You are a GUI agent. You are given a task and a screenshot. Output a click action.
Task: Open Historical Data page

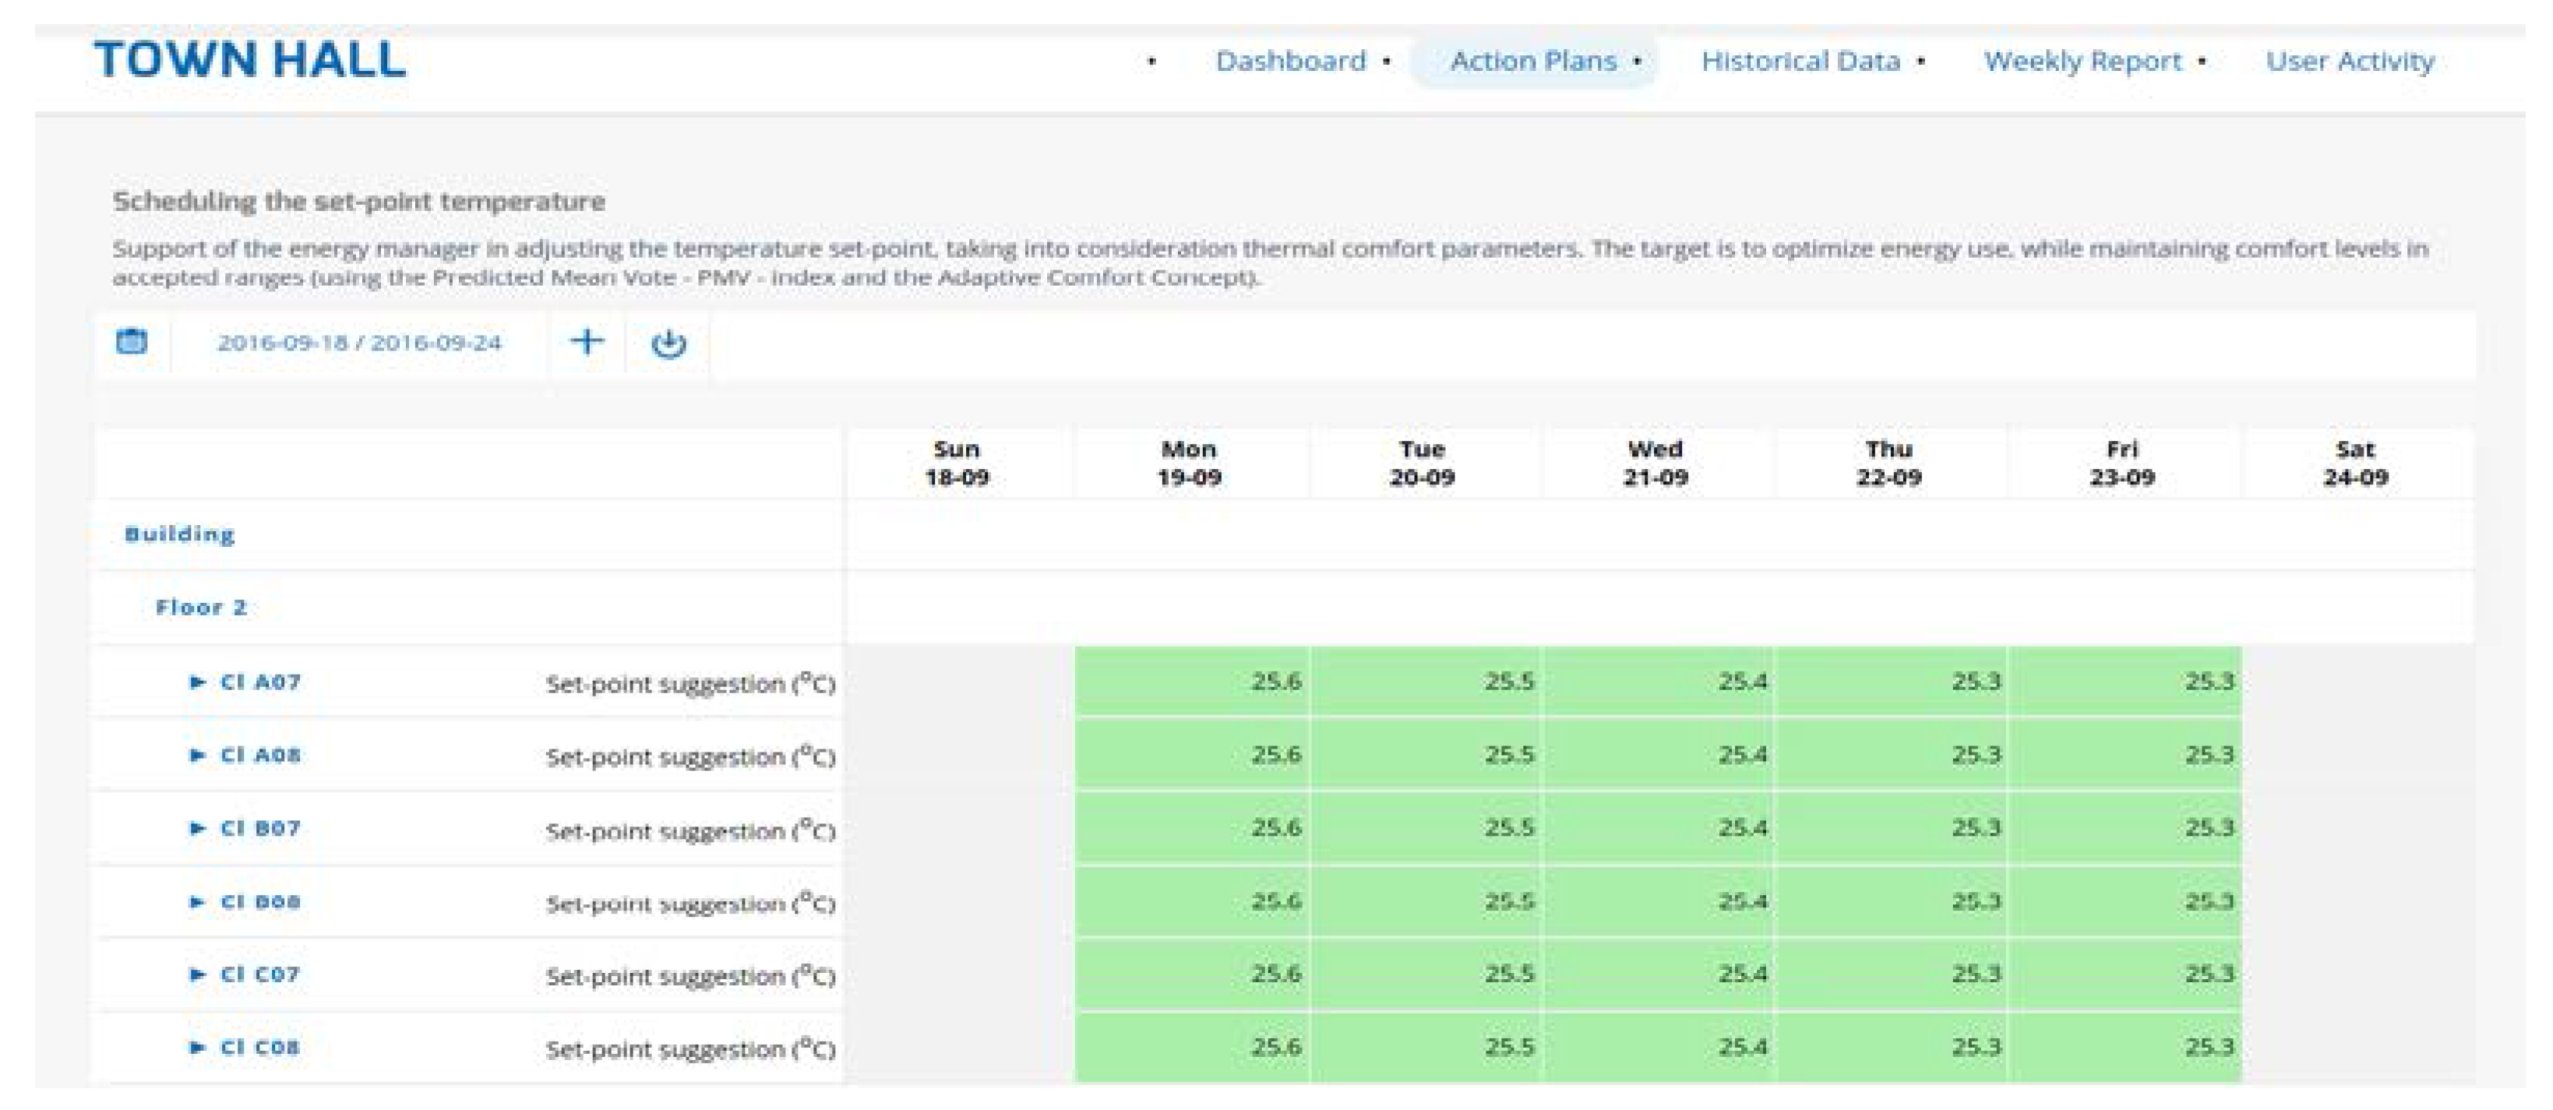tap(1800, 62)
